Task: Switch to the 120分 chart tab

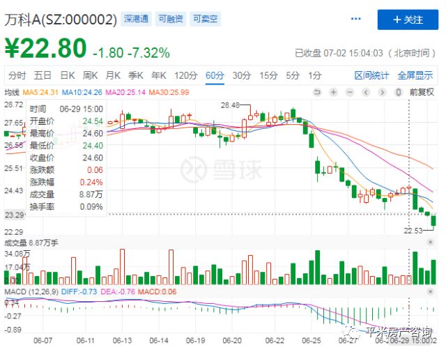Action: [x=186, y=76]
